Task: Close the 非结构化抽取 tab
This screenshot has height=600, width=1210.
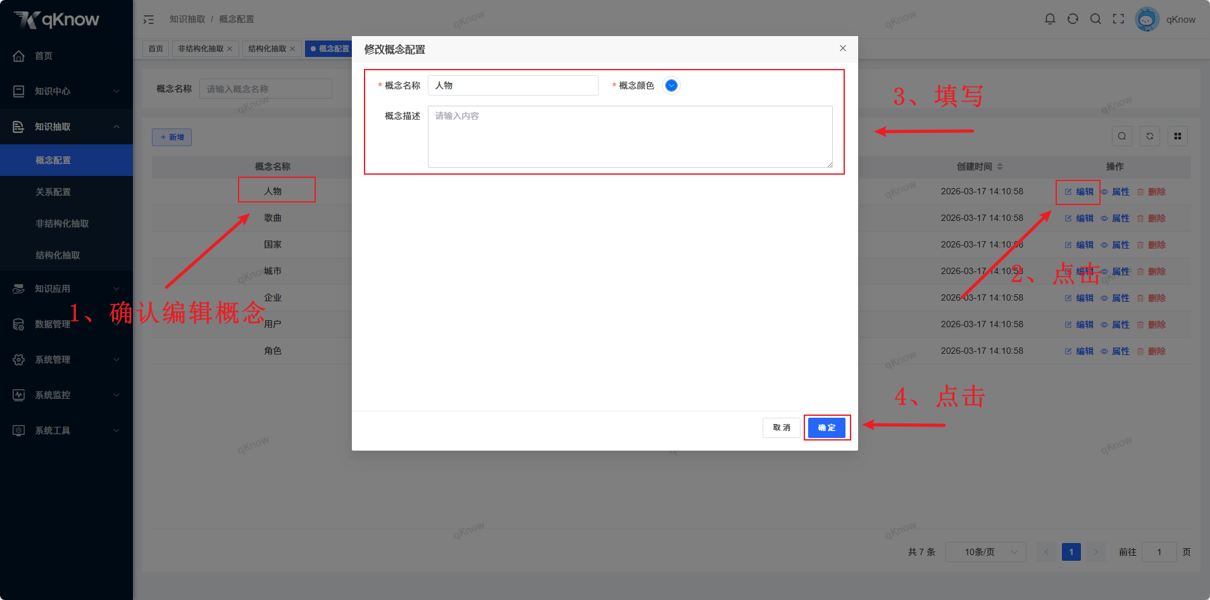Action: coord(230,49)
